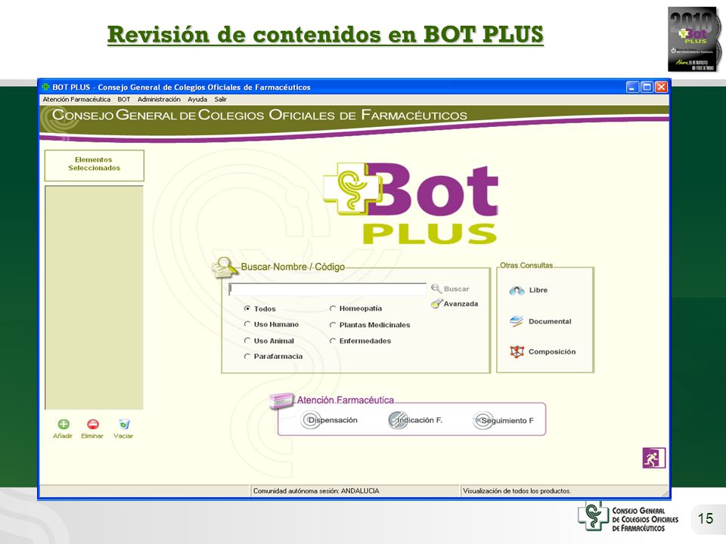This screenshot has width=726, height=544.
Task: Click the Visualización de todos los productos status
Action: click(517, 491)
